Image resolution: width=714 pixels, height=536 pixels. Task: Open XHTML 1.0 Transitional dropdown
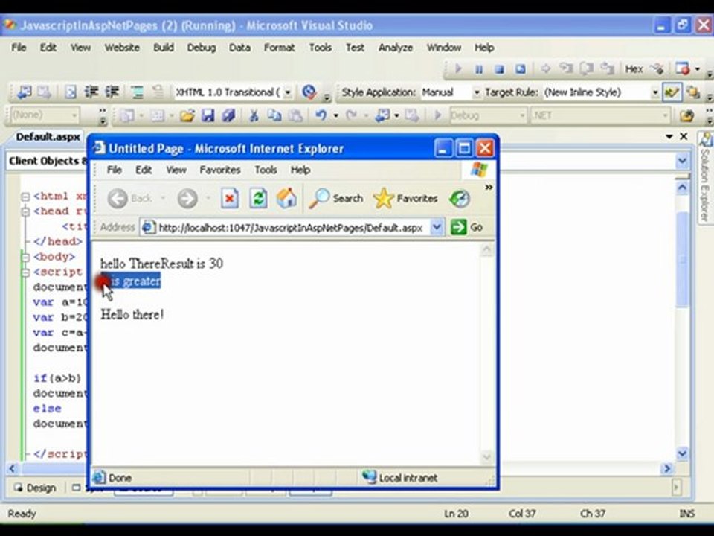point(288,92)
